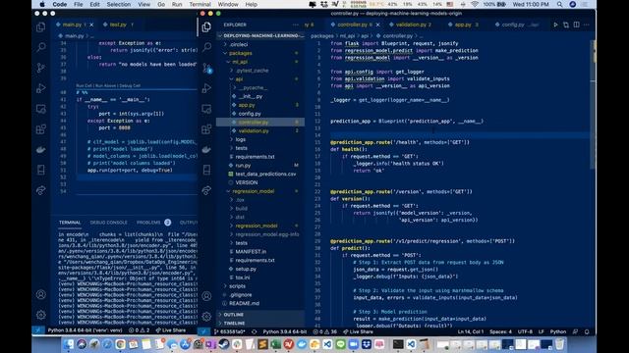The width and height of the screenshot is (629, 353).
Task: Open Accounts menu in front window
Action: point(206,296)
